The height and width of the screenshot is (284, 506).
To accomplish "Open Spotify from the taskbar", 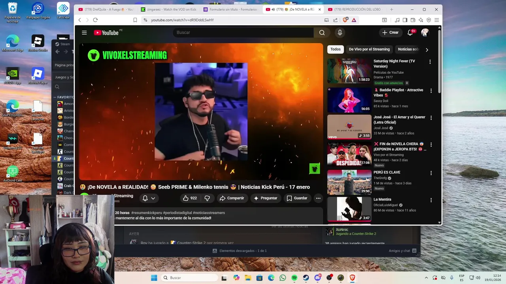I will 294,278.
